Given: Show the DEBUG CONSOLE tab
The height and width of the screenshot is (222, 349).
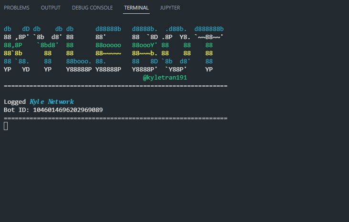Looking at the screenshot, I should [x=92, y=8].
